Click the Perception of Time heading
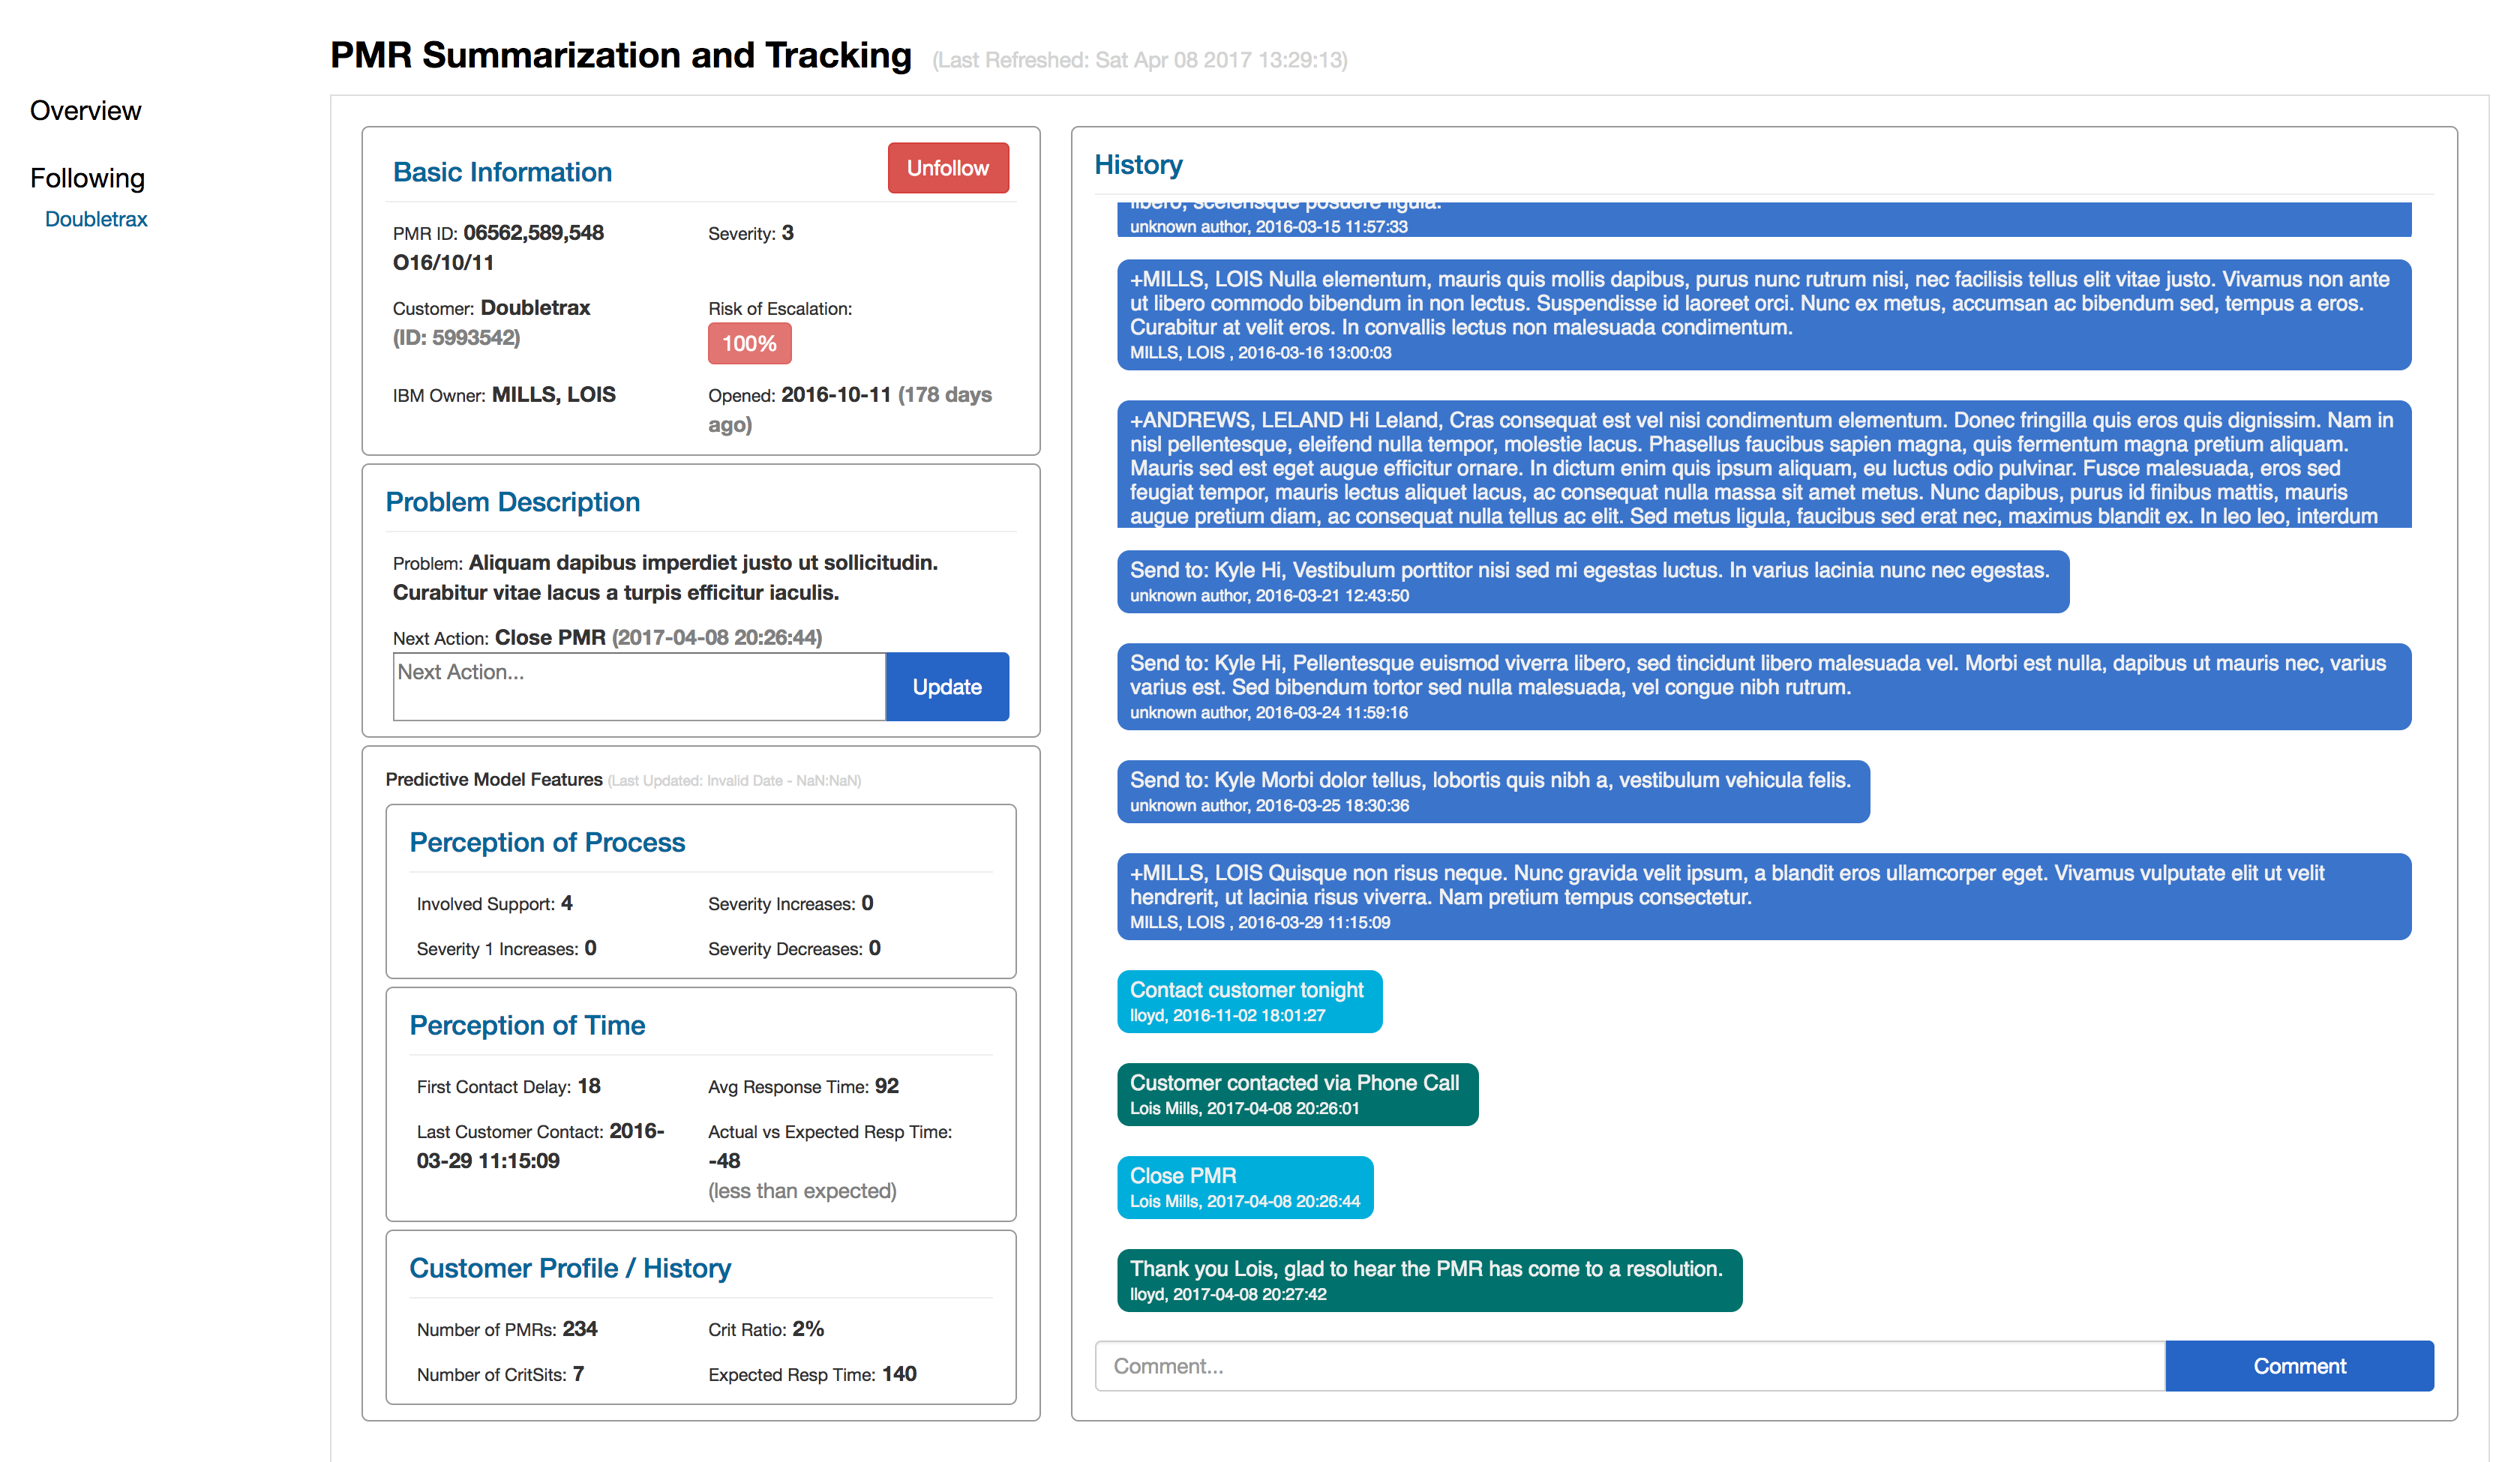Screen dimensions: 2520x1462 point(527,1025)
